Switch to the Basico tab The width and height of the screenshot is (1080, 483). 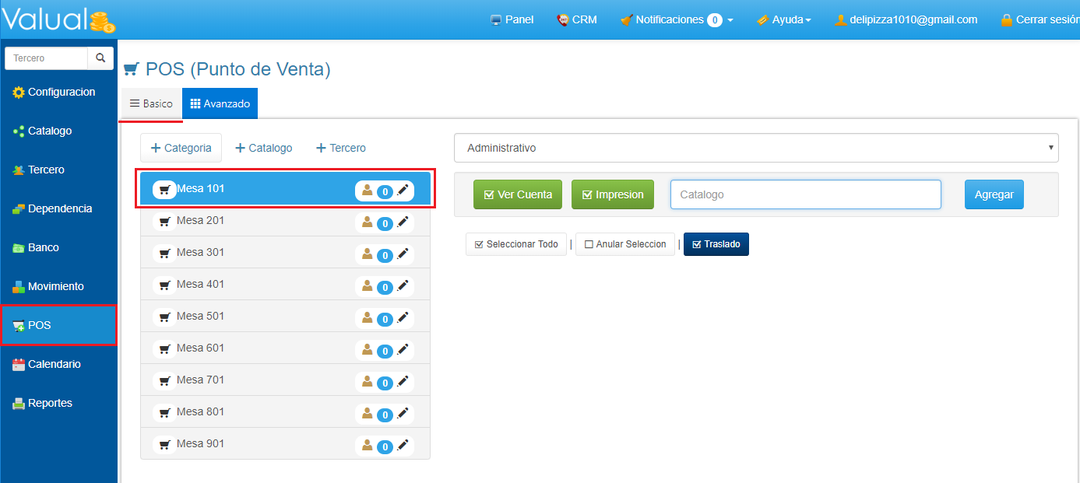[151, 103]
